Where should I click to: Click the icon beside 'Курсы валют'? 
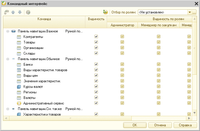[x=19, y=87]
